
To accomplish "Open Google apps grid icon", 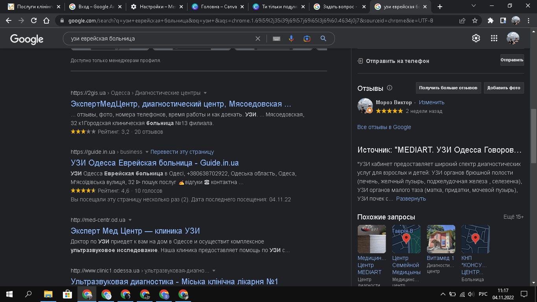I will pyautogui.click(x=494, y=38).
